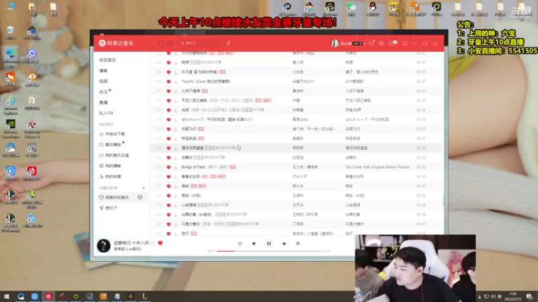Open MV badge of 天龙八部之宿敌
The image size is (538, 302).
point(267,100)
